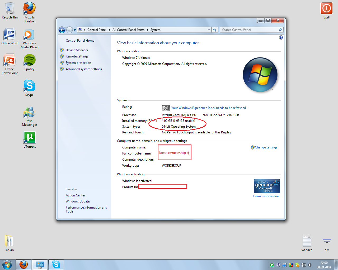This screenshot has height=270, width=338.
Task: Launch Mozilla Firefox from the desktop
Action: click(x=30, y=12)
